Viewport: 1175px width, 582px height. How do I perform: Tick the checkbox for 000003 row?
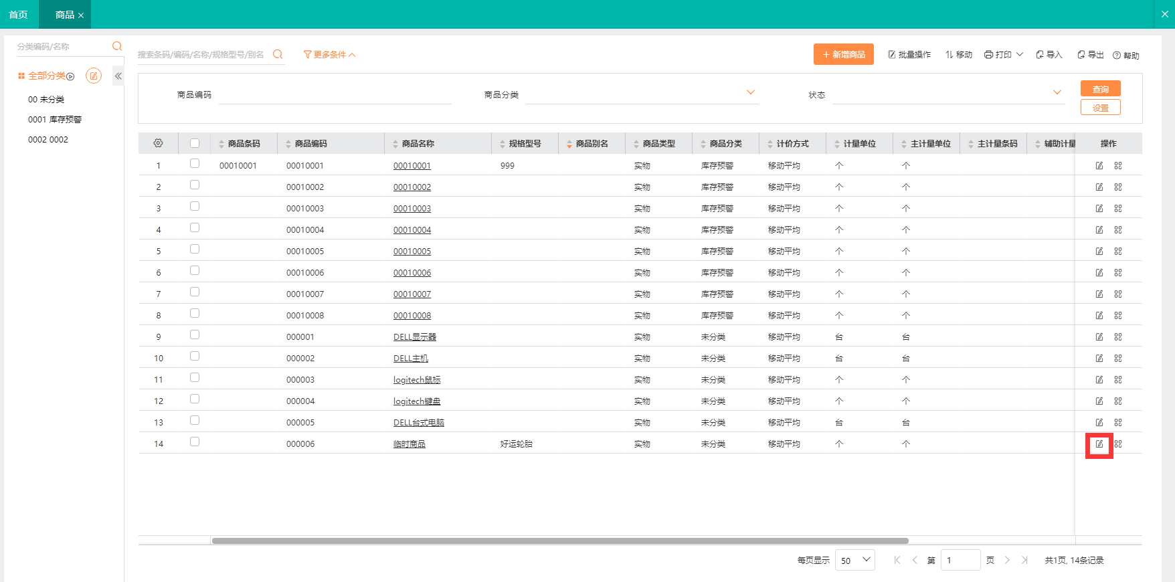coord(195,377)
